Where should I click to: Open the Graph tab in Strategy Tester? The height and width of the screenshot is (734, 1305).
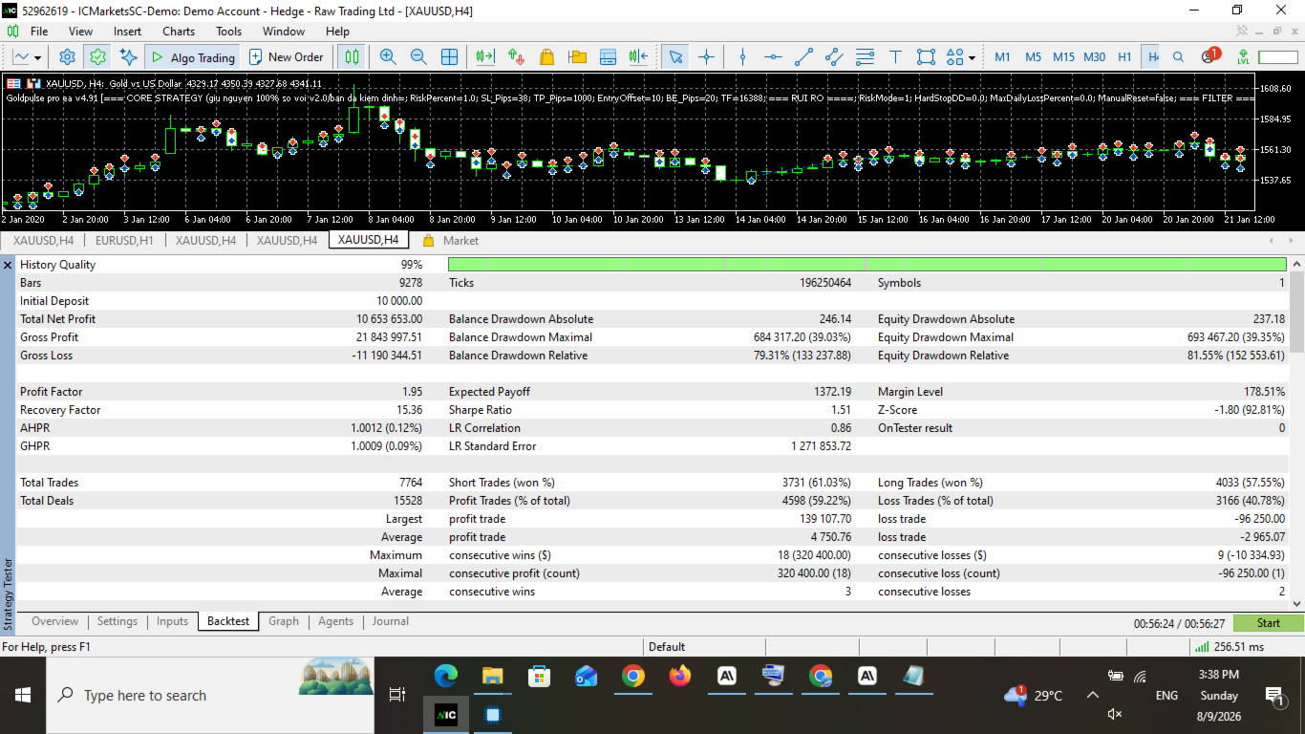(x=284, y=621)
